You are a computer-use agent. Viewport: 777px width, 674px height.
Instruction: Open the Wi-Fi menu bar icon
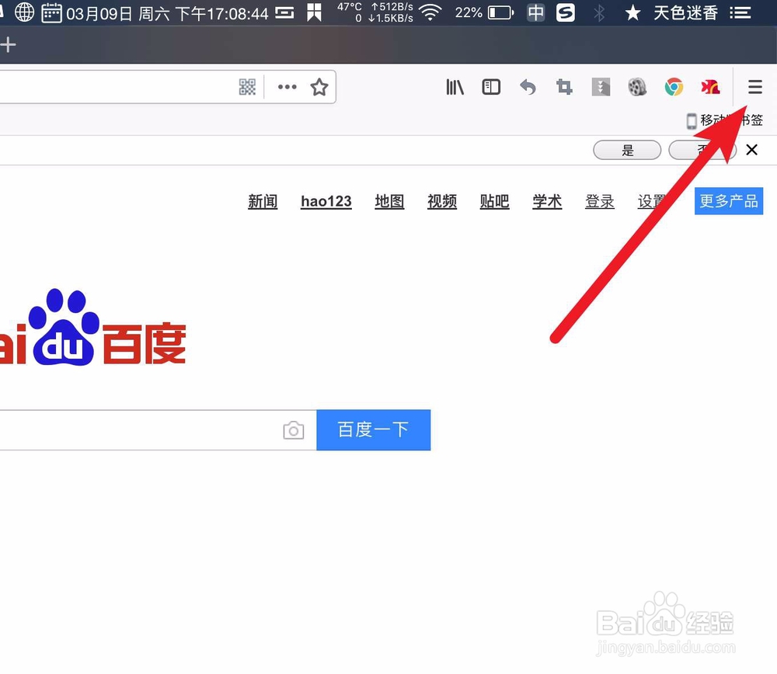[430, 12]
